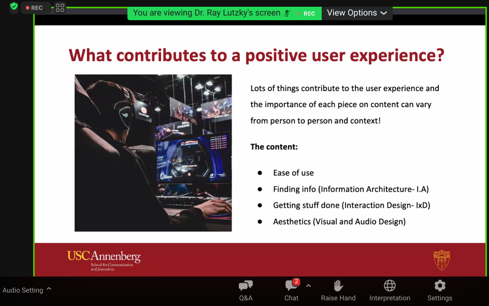Click the gamer photo on the slide
Screen dimensions: 489x306
[153, 153]
